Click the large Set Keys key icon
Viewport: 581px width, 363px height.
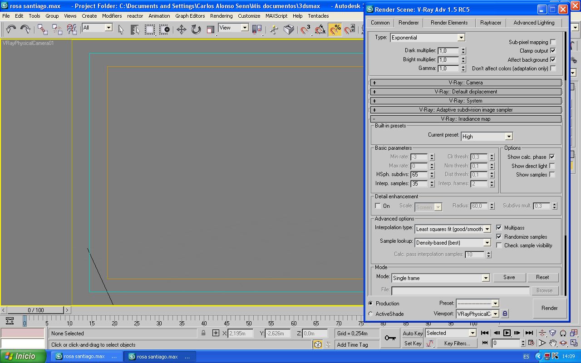point(390,338)
